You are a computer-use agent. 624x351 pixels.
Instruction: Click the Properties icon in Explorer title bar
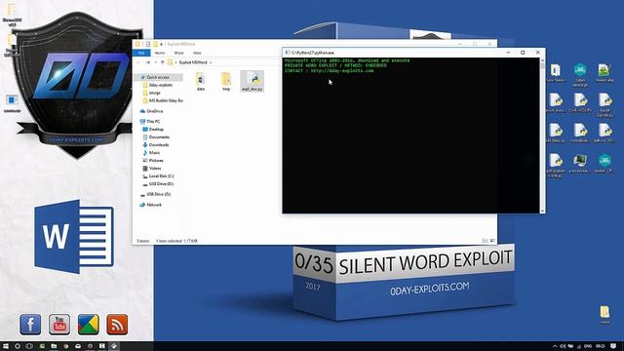pos(148,44)
